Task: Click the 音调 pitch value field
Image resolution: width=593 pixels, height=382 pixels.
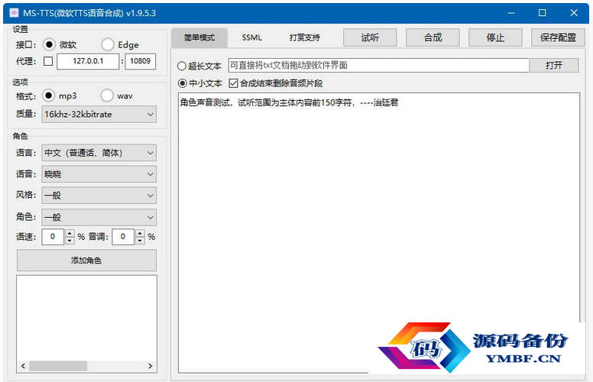Action: pyautogui.click(x=123, y=237)
